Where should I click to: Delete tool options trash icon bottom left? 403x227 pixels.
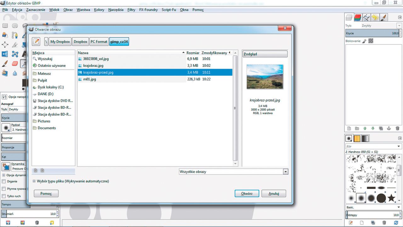point(37,223)
